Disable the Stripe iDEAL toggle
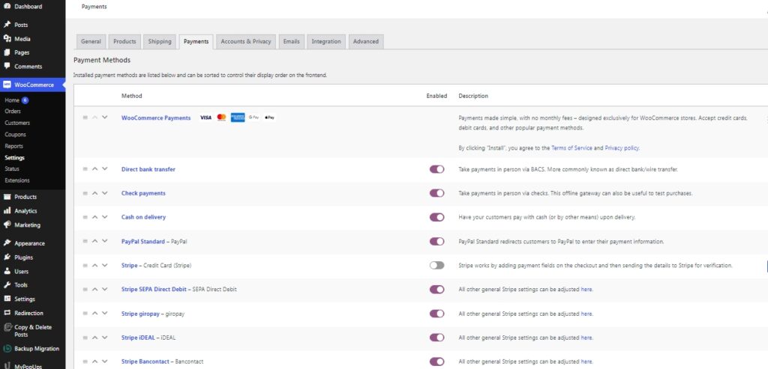The image size is (768, 369). (437, 338)
